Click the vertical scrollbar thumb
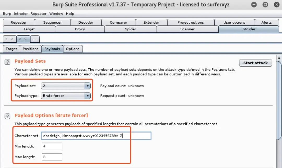Image resolution: width=282 pixels, height=168 pixels. (279, 100)
